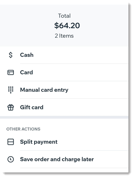The image size is (134, 178).
Task: Open Manual card entry
Action: click(44, 90)
